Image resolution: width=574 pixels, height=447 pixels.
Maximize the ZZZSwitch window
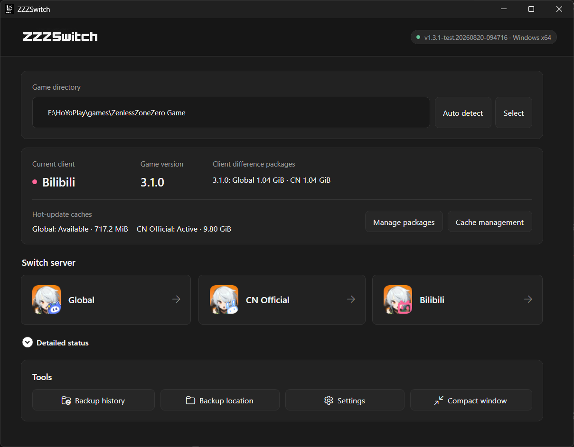[x=531, y=9]
